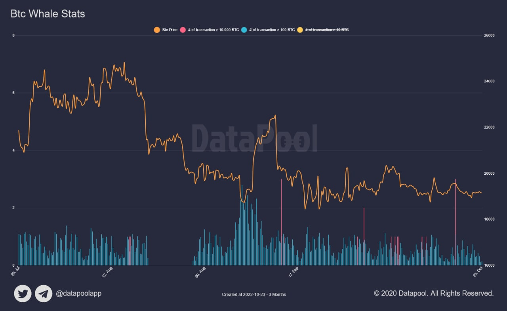Click the 12. Aug x-axis label
507x311 pixels.
tap(108, 273)
